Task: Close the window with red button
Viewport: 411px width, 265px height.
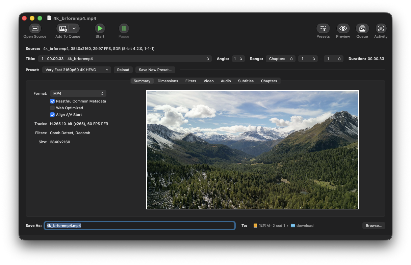Action: (x=24, y=18)
